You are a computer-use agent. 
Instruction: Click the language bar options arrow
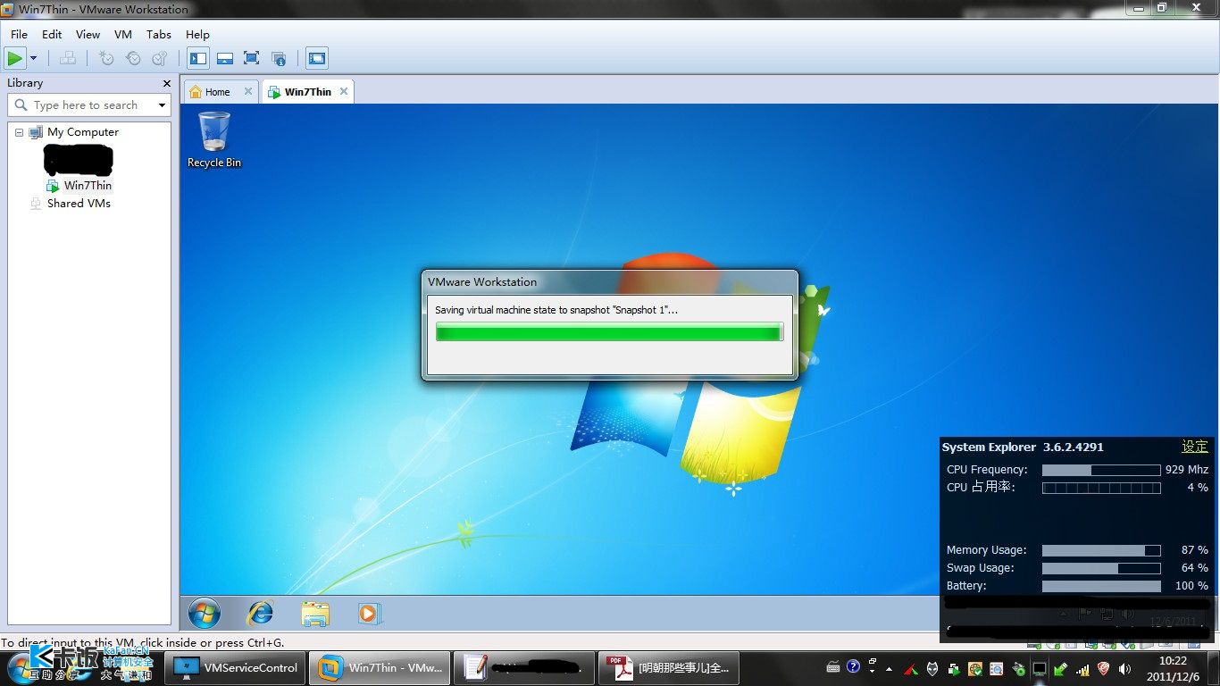[873, 671]
